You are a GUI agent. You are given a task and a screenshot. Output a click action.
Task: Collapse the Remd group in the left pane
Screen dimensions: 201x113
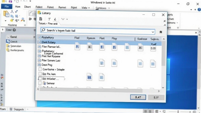pyautogui.click(x=8, y=37)
